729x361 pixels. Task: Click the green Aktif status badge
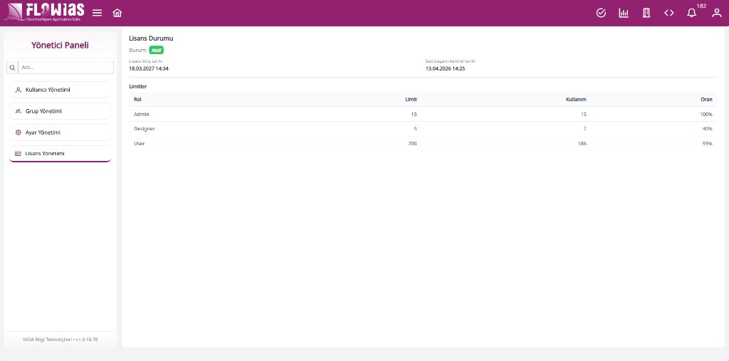coord(156,51)
